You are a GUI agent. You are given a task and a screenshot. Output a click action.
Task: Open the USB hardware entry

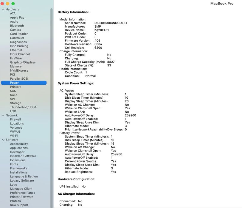click(13, 111)
